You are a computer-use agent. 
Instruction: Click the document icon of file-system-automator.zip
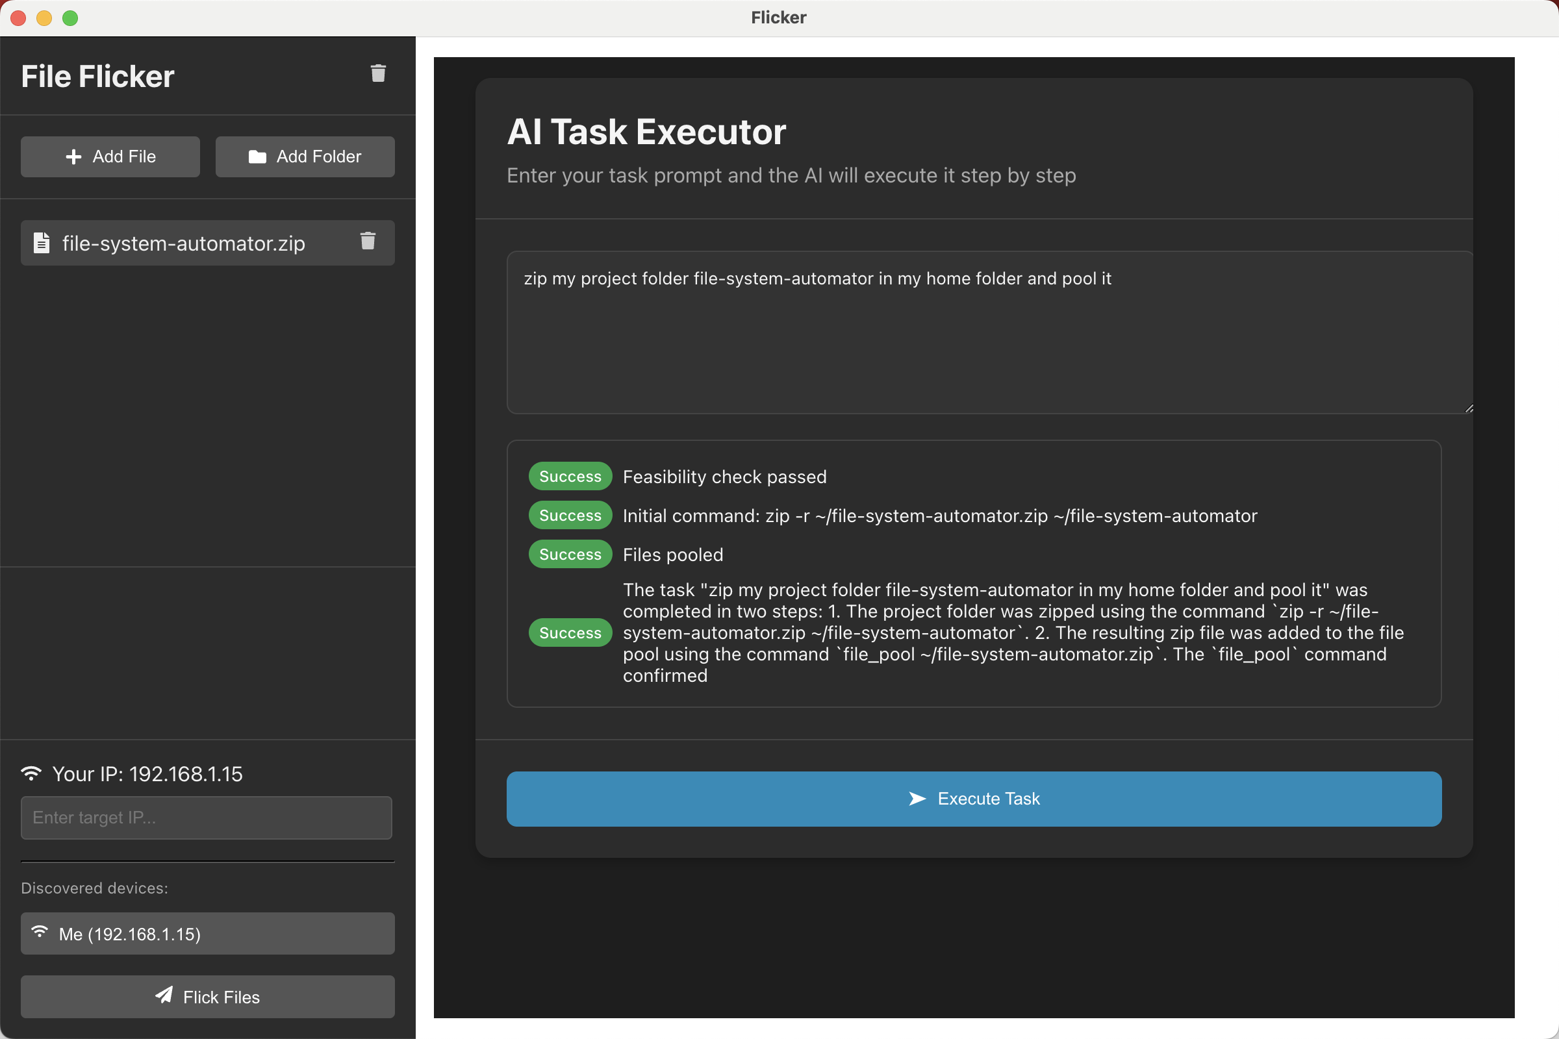point(41,243)
